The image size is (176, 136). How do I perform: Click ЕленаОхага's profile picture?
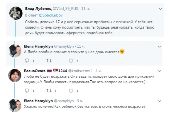click(x=14, y=76)
